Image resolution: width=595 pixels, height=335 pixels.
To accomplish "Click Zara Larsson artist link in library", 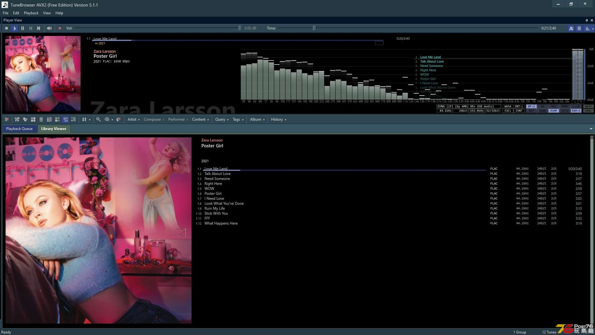I will pyautogui.click(x=212, y=140).
